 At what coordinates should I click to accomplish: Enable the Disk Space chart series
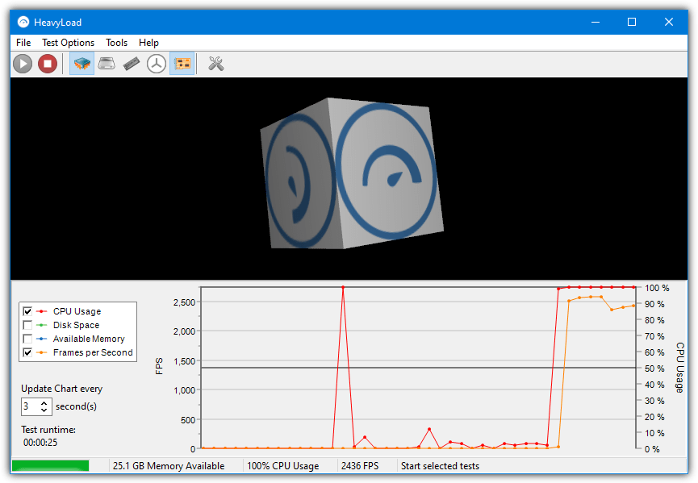pos(27,325)
